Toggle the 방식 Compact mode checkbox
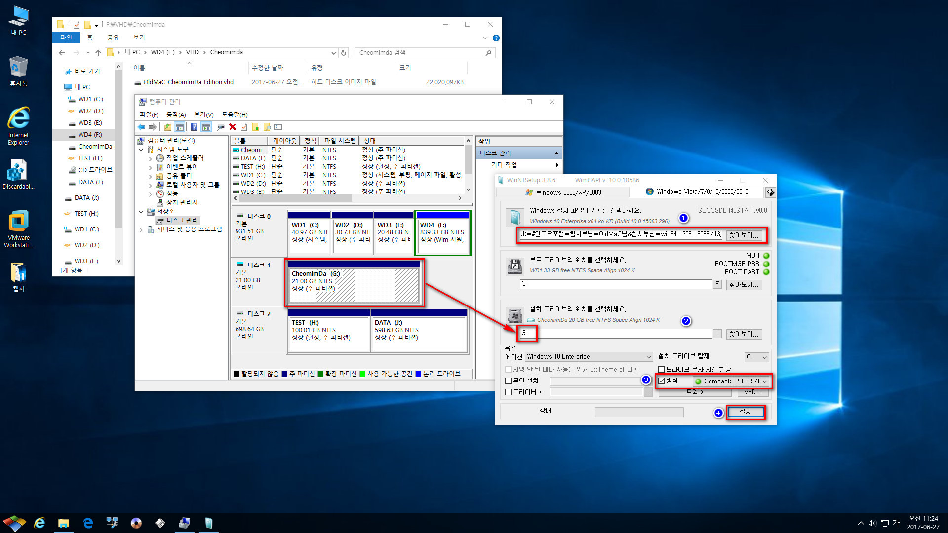This screenshot has width=948, height=533. pyautogui.click(x=662, y=381)
